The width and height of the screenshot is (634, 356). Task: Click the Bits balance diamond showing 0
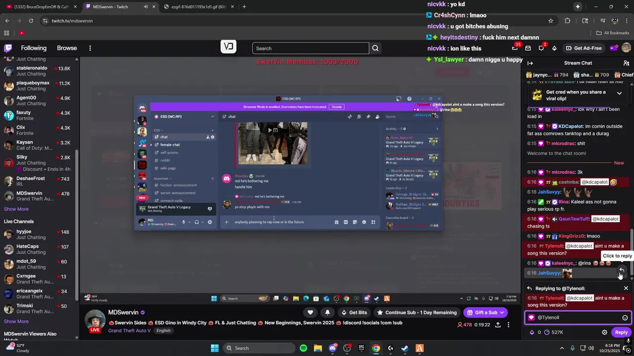click(x=535, y=332)
